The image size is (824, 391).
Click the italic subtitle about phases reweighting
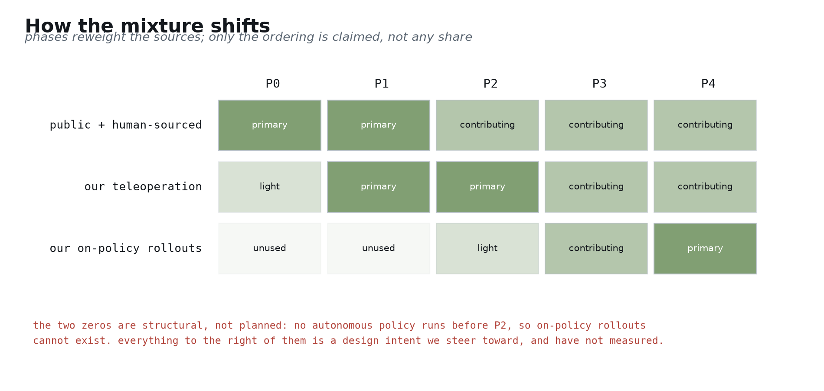click(249, 37)
